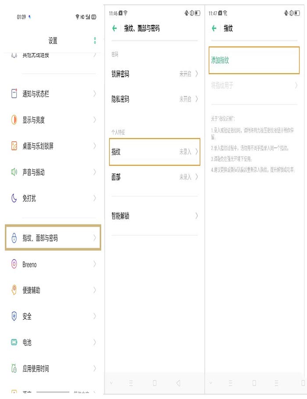Select the highlighted 指纹 (Fingerprint) item
This screenshot has width=307, height=399.
153,152
